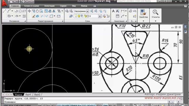Select the Polyline tool

click(x=16, y=11)
